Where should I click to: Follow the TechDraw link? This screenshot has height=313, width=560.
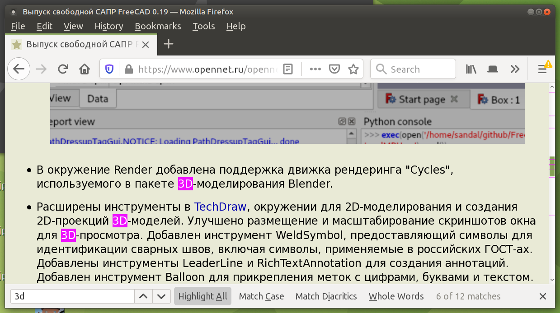point(220,207)
